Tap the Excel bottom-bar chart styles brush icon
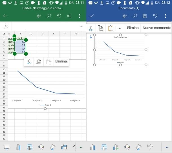Viewport: 172px width, 153px height. point(52,147)
